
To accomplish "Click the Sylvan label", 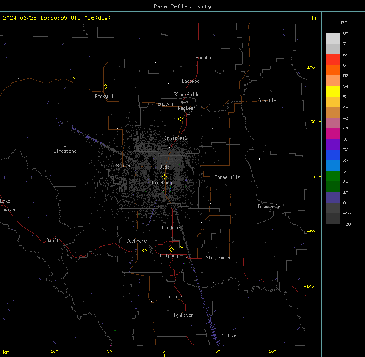I will [x=165, y=104].
